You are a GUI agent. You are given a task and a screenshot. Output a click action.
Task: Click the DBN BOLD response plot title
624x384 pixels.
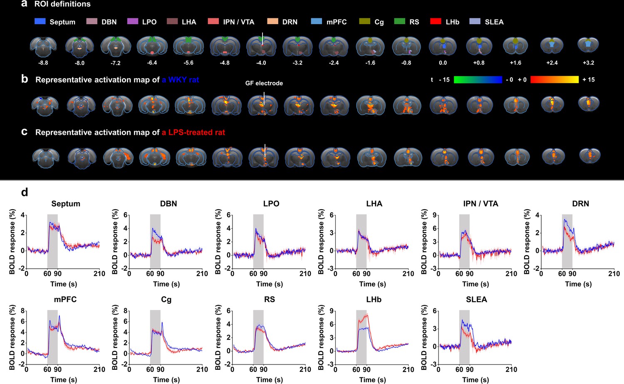168,204
